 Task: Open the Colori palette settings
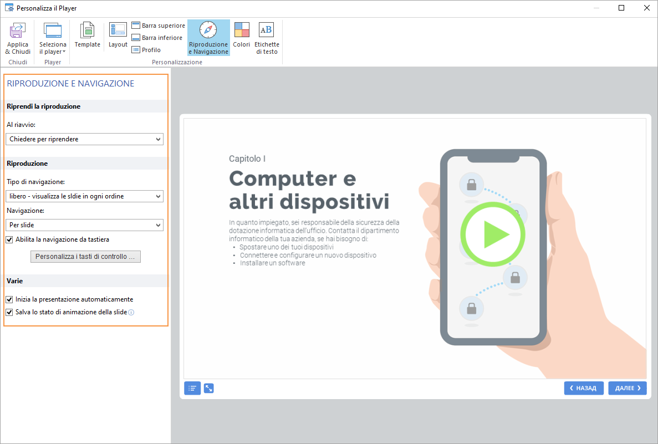242,30
